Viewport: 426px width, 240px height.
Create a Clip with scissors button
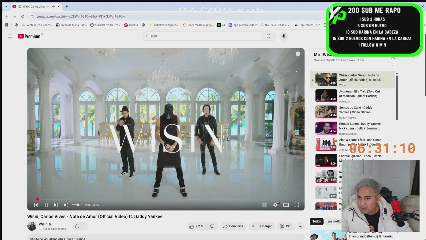coord(285,226)
